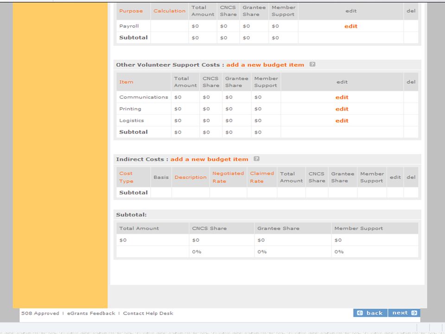
Task: Click the Member Support header in Subtotal table
Action: 358,228
